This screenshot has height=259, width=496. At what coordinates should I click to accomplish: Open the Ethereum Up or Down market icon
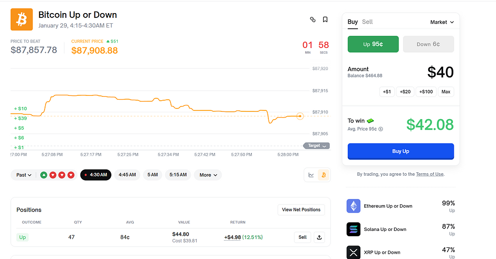pos(354,206)
